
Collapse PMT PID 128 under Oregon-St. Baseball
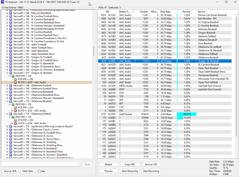click(x=10, y=76)
